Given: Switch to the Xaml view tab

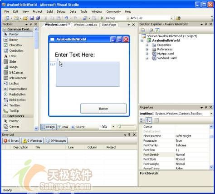Looking at the screenshot, I should coord(64,127).
